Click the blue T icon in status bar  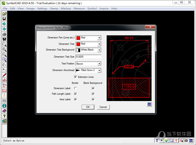(157, 141)
